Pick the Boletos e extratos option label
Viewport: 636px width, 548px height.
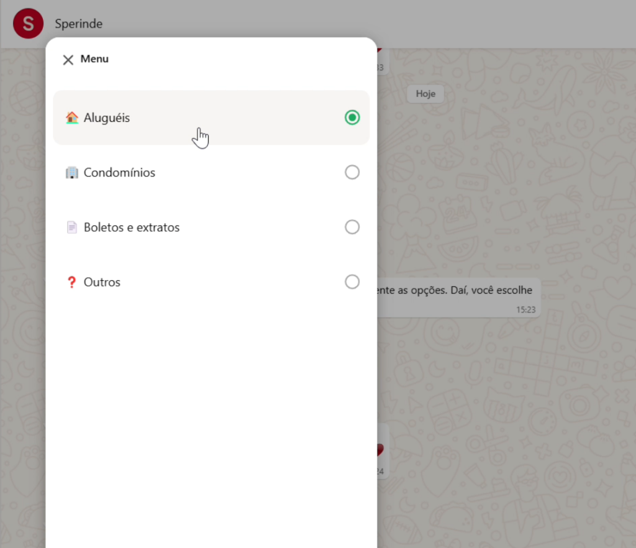[132, 227]
